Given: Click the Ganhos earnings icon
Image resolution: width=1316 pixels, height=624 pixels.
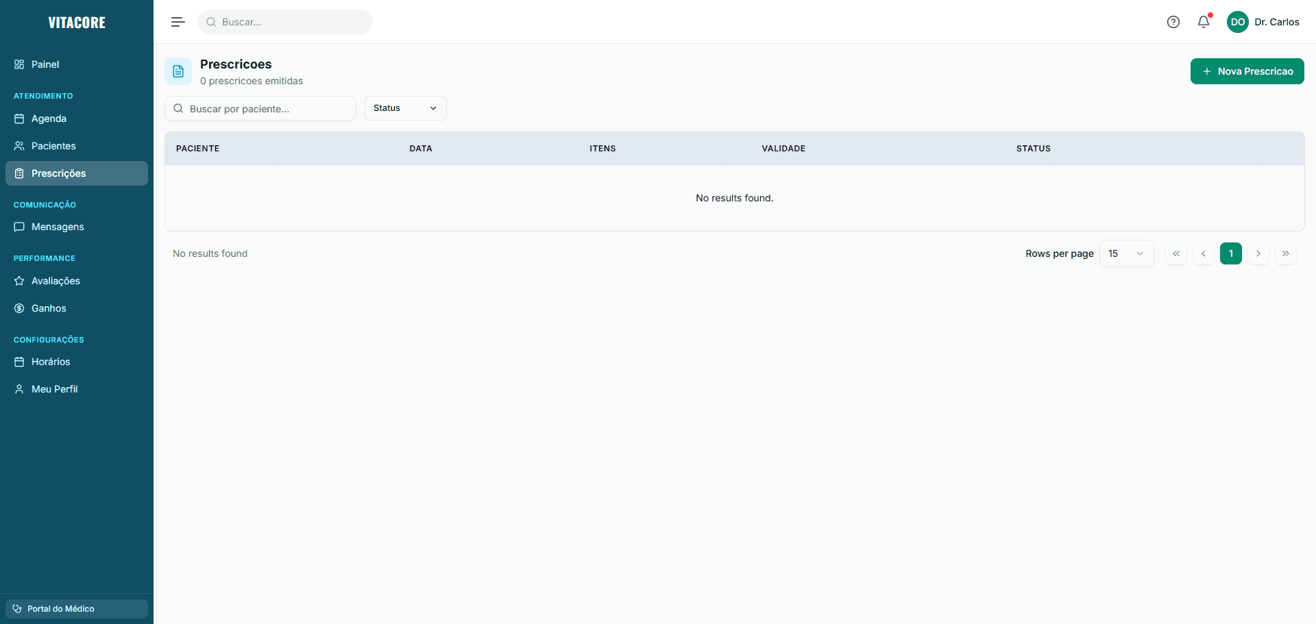Looking at the screenshot, I should click(x=19, y=308).
